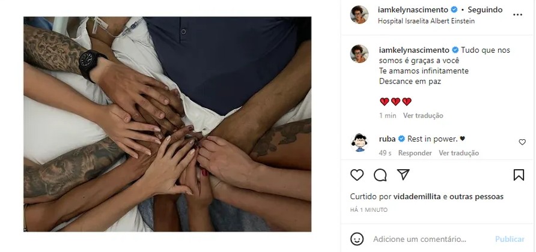This screenshot has height=252, width=536.
Task: Translate caption with Ver tradução
Action: tap(423, 115)
